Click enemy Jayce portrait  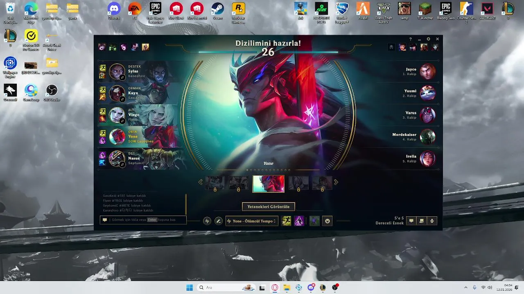pyautogui.click(x=428, y=71)
